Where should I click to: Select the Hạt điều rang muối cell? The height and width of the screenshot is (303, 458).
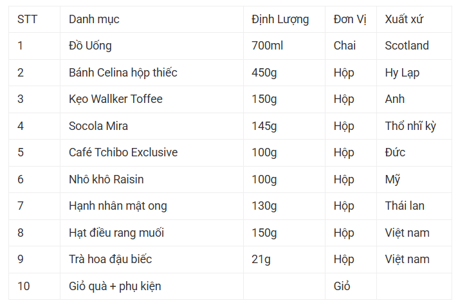point(116,233)
